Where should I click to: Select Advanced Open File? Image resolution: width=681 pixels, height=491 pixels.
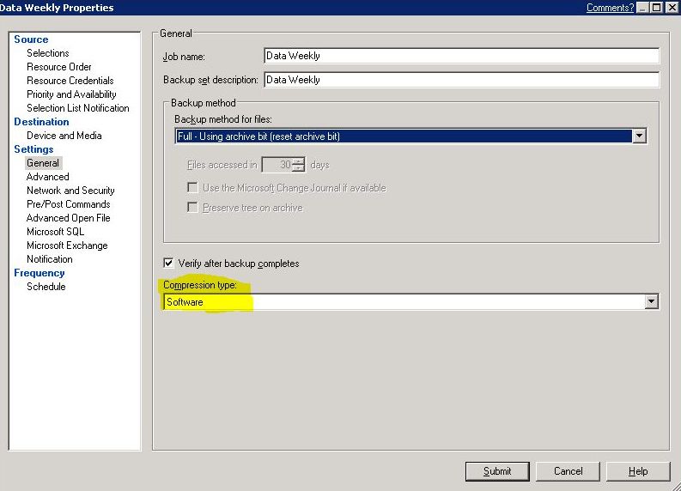tap(68, 218)
